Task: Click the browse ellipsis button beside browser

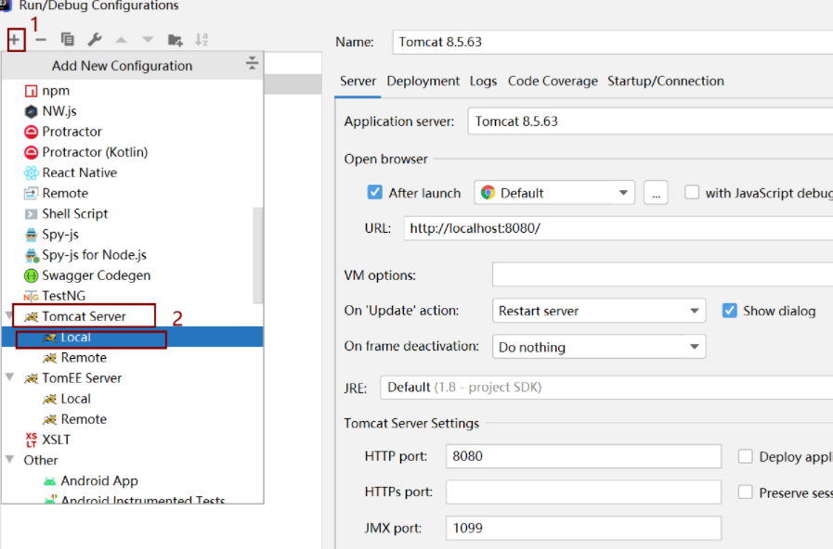Action: coord(656,193)
